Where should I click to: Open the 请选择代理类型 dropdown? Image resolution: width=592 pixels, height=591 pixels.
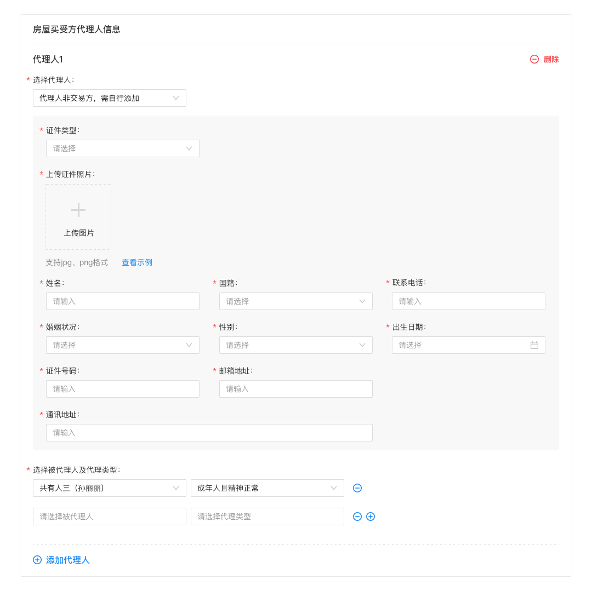[267, 517]
